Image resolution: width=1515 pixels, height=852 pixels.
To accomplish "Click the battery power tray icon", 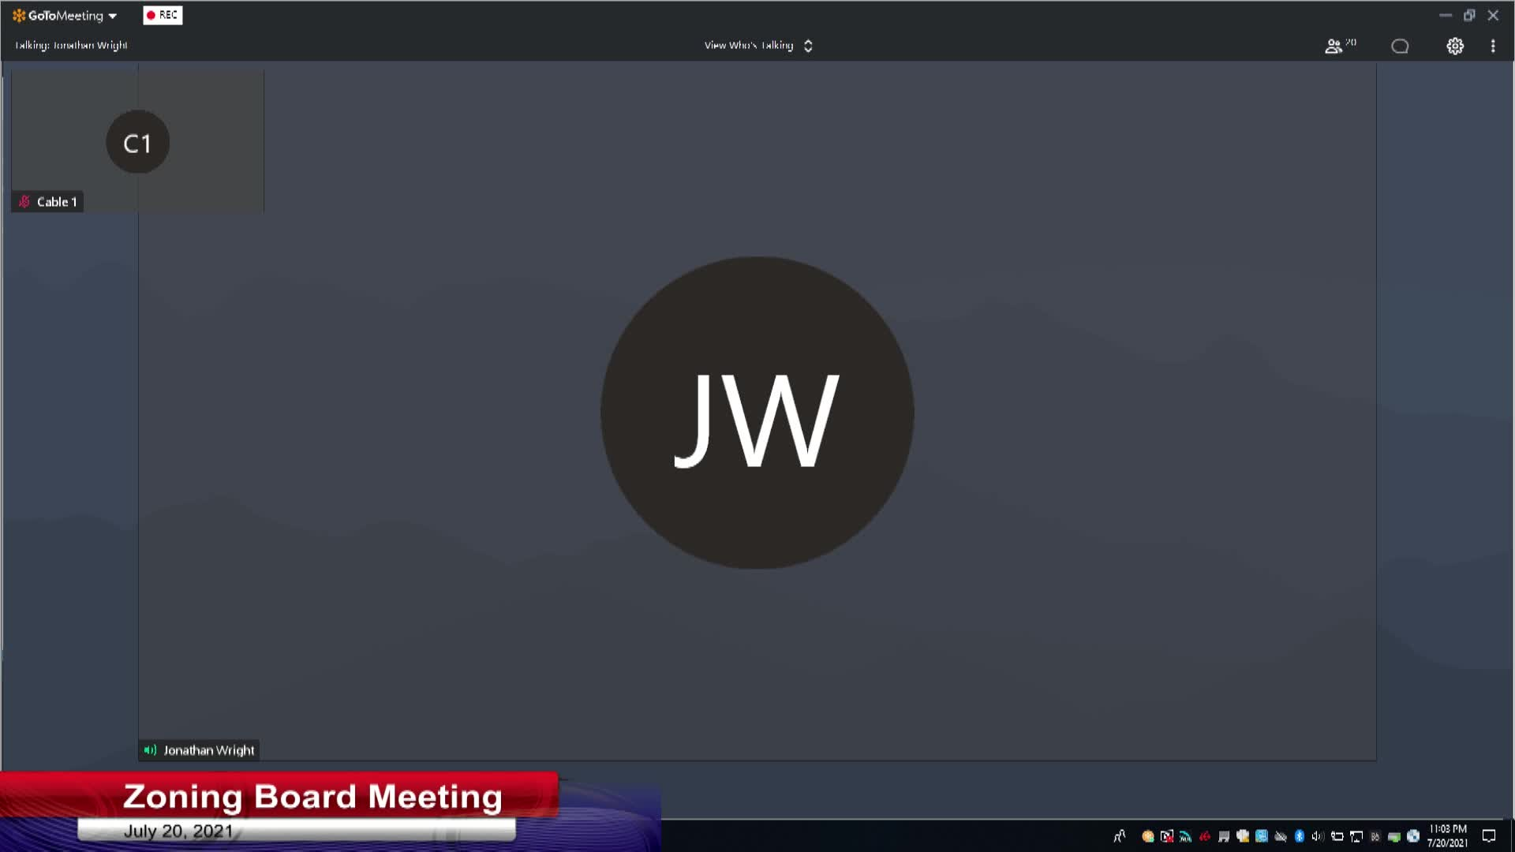I will tap(1337, 836).
